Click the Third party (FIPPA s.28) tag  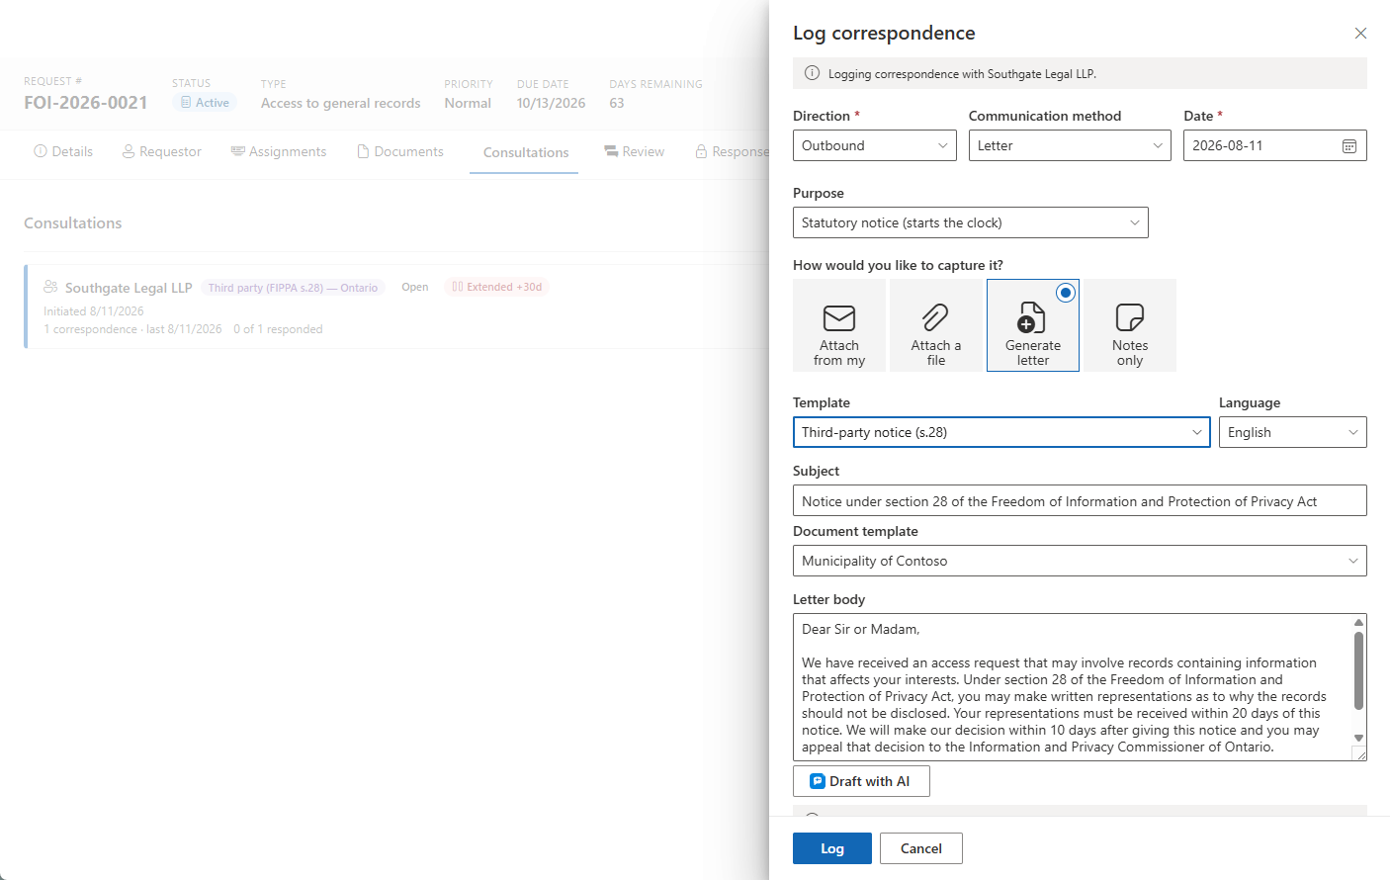(x=293, y=288)
